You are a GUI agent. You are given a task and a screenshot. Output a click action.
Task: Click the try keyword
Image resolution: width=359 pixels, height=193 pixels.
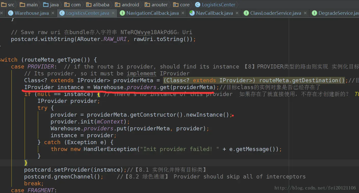pos(42,108)
